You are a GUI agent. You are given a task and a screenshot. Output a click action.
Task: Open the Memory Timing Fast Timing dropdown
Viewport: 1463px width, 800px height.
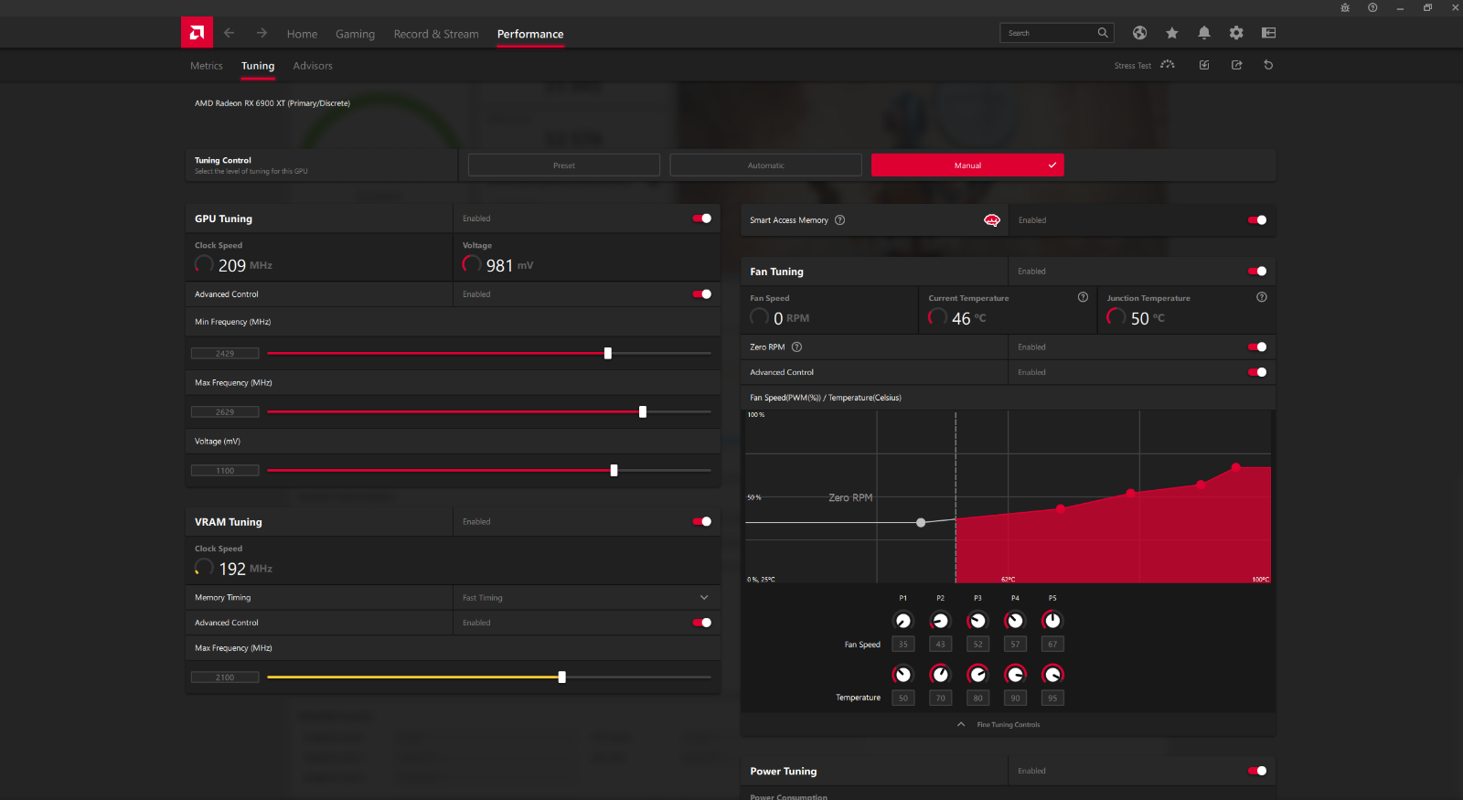tap(586, 598)
